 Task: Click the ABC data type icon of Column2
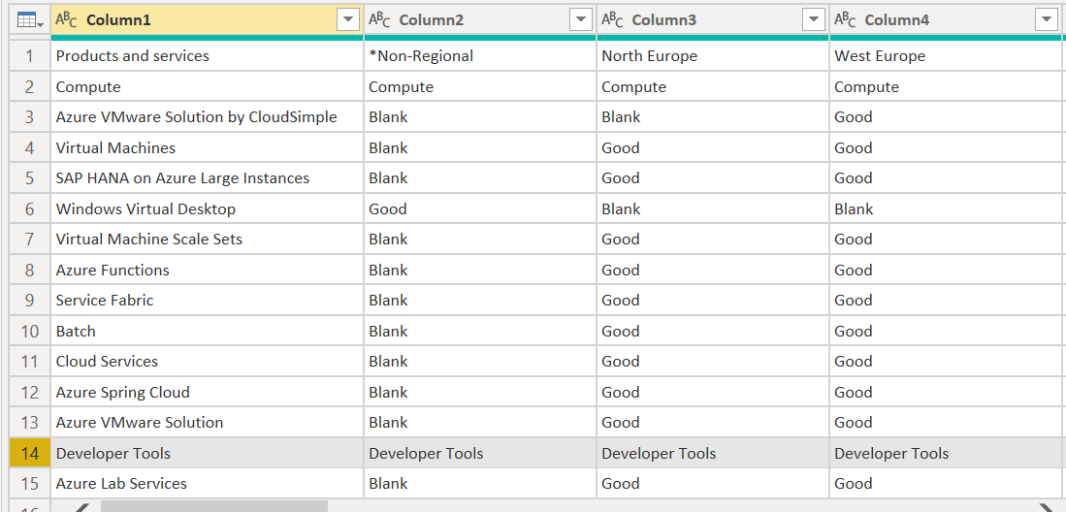point(379,20)
